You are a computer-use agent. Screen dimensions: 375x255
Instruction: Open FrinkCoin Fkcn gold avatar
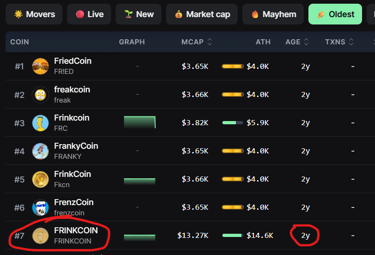click(x=40, y=179)
